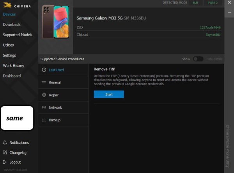Click the Backup download icon
234x173 pixels.
44,120
